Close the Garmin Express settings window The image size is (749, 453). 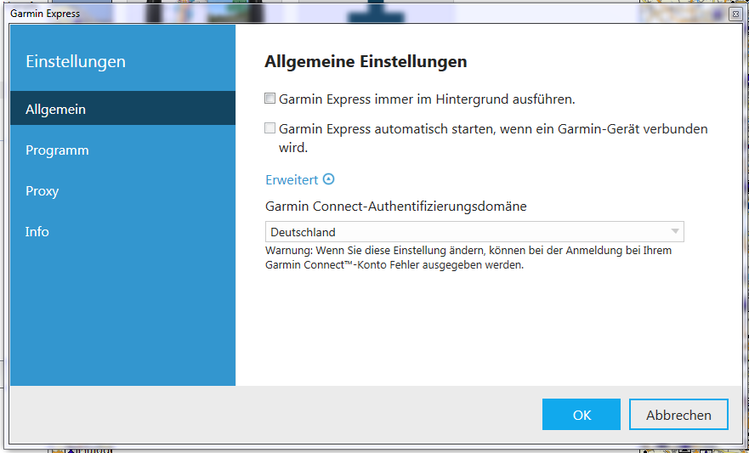(735, 14)
